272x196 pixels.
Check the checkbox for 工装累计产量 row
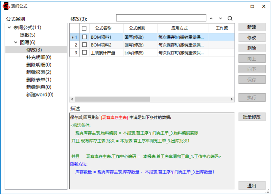pos(85,52)
